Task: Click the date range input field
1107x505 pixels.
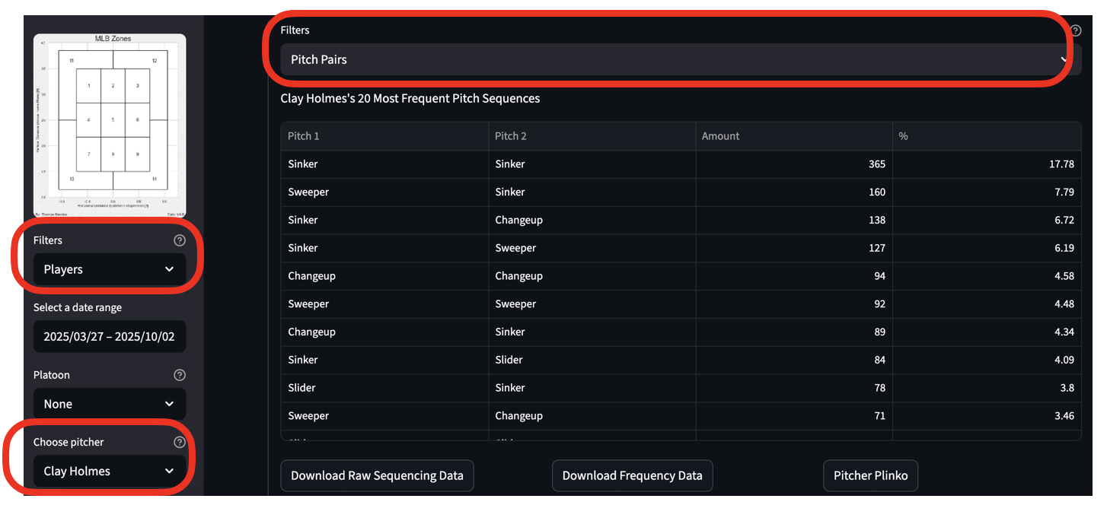Action: click(x=109, y=336)
